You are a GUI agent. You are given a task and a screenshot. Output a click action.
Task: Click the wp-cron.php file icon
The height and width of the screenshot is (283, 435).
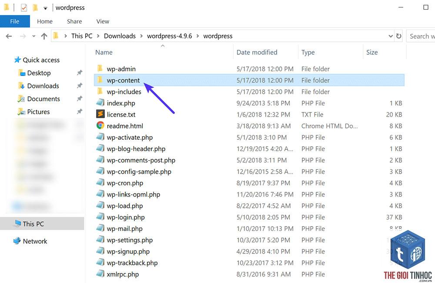point(100,182)
